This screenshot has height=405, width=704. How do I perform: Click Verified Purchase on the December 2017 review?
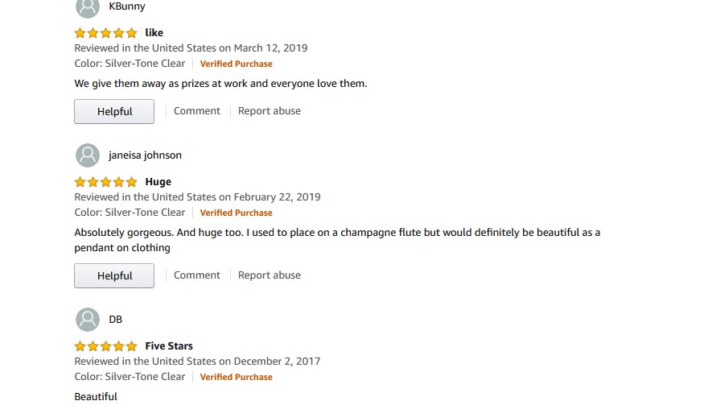pyautogui.click(x=236, y=377)
